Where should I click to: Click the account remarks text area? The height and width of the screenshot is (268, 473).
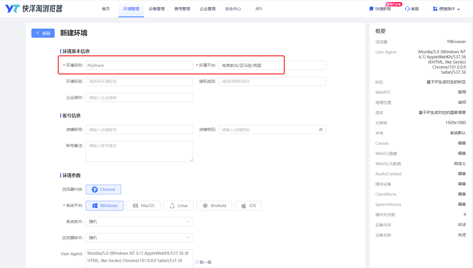pos(139,151)
